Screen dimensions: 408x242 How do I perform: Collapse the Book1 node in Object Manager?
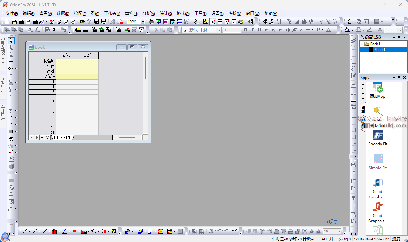tap(362, 44)
